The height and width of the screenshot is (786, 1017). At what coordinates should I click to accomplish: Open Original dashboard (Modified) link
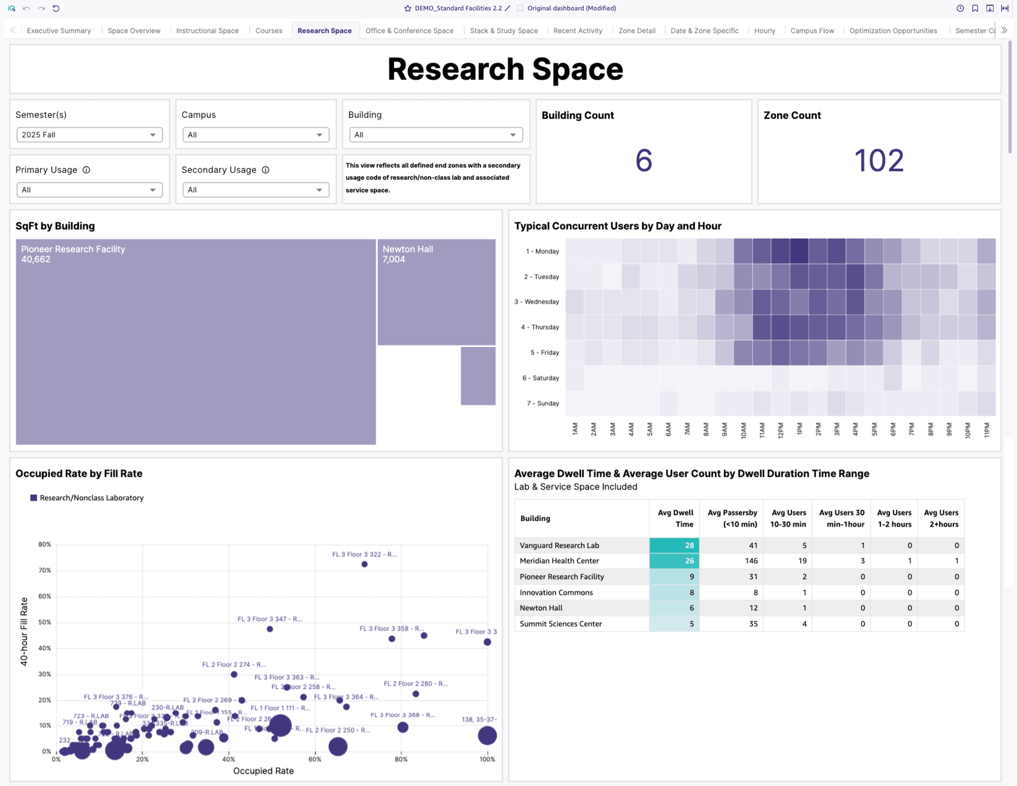point(572,8)
